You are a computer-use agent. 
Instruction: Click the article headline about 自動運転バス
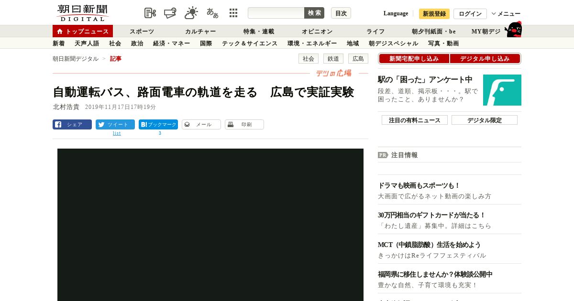(x=203, y=92)
